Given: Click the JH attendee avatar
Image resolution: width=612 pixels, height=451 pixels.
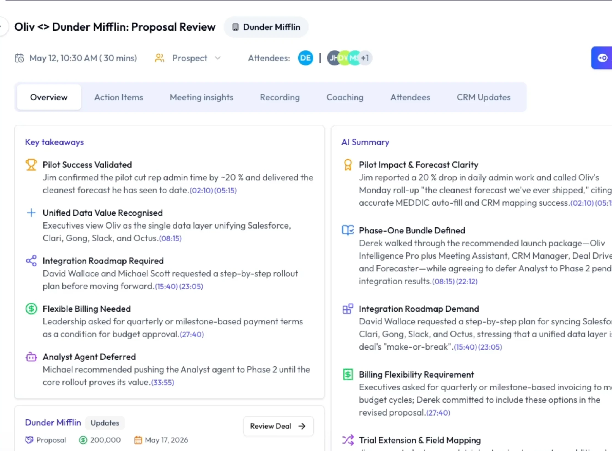Looking at the screenshot, I should (333, 58).
